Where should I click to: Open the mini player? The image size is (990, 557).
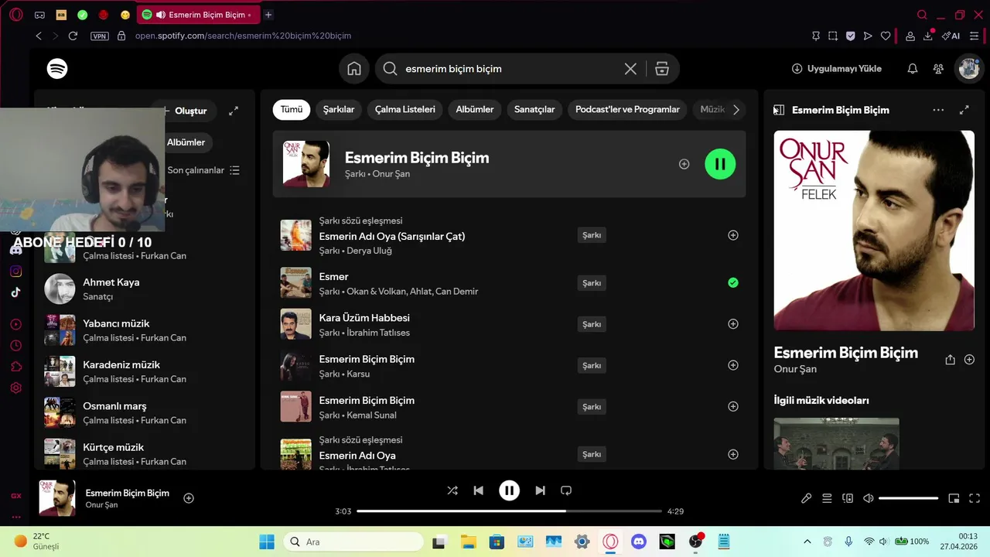tap(954, 498)
